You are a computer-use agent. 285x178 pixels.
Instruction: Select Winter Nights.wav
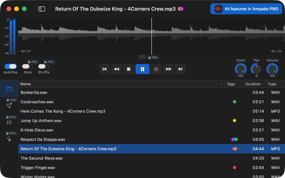tap(152, 176)
